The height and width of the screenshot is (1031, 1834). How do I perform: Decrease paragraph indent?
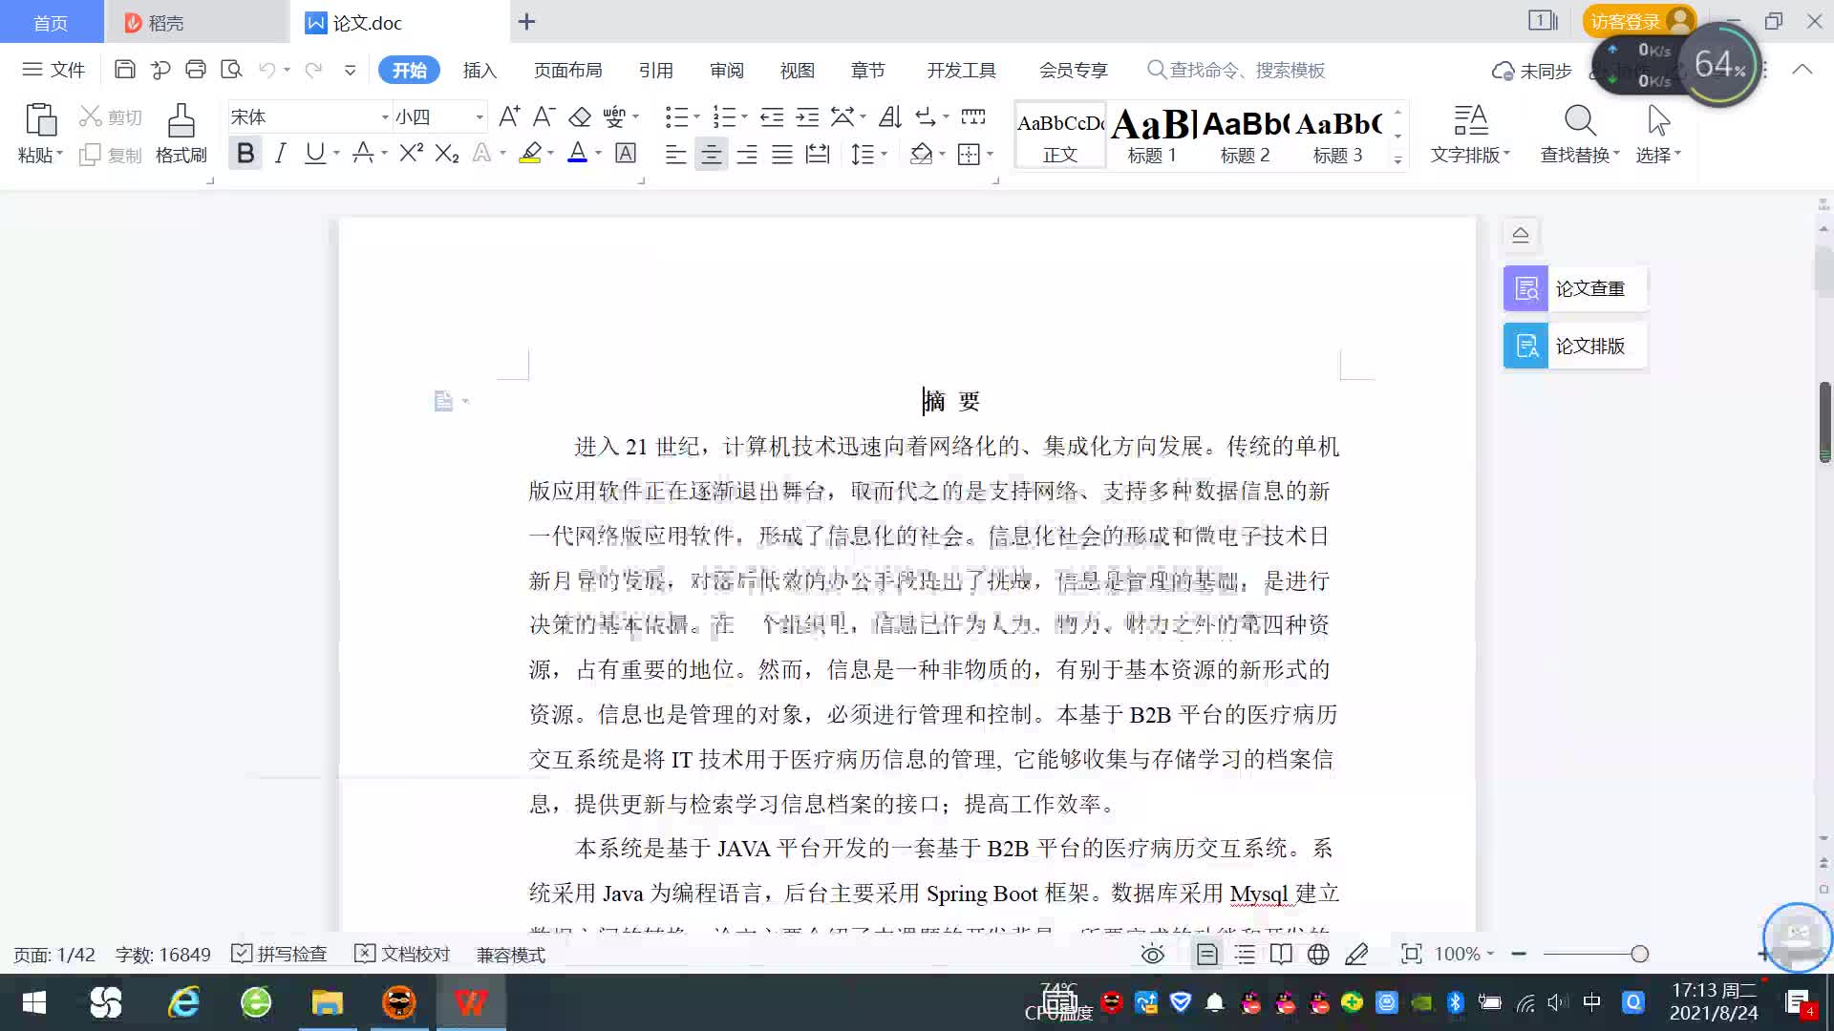(x=772, y=116)
